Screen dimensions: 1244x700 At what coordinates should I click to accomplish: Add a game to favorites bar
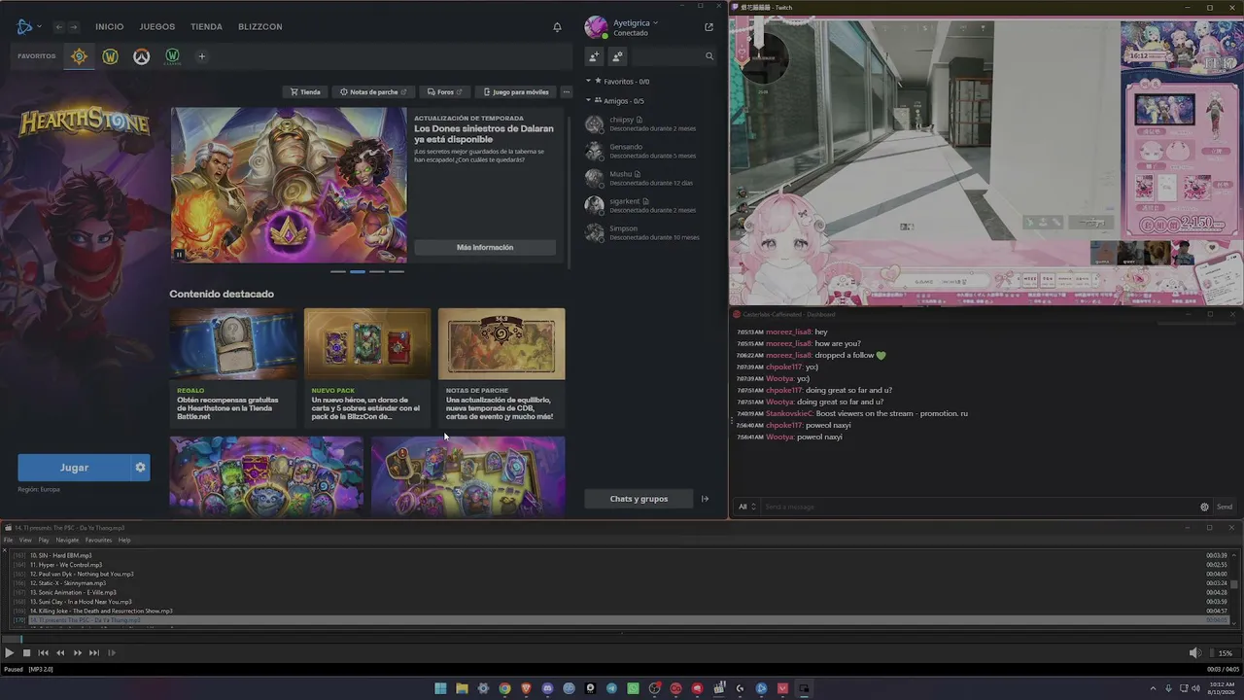(202, 56)
